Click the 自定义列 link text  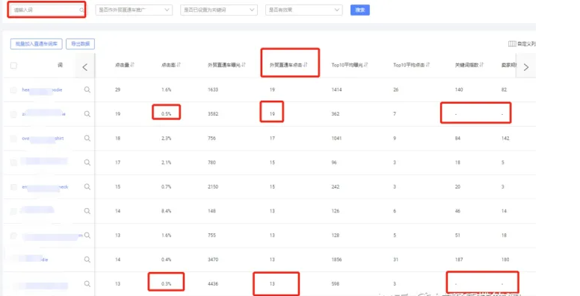coord(526,44)
